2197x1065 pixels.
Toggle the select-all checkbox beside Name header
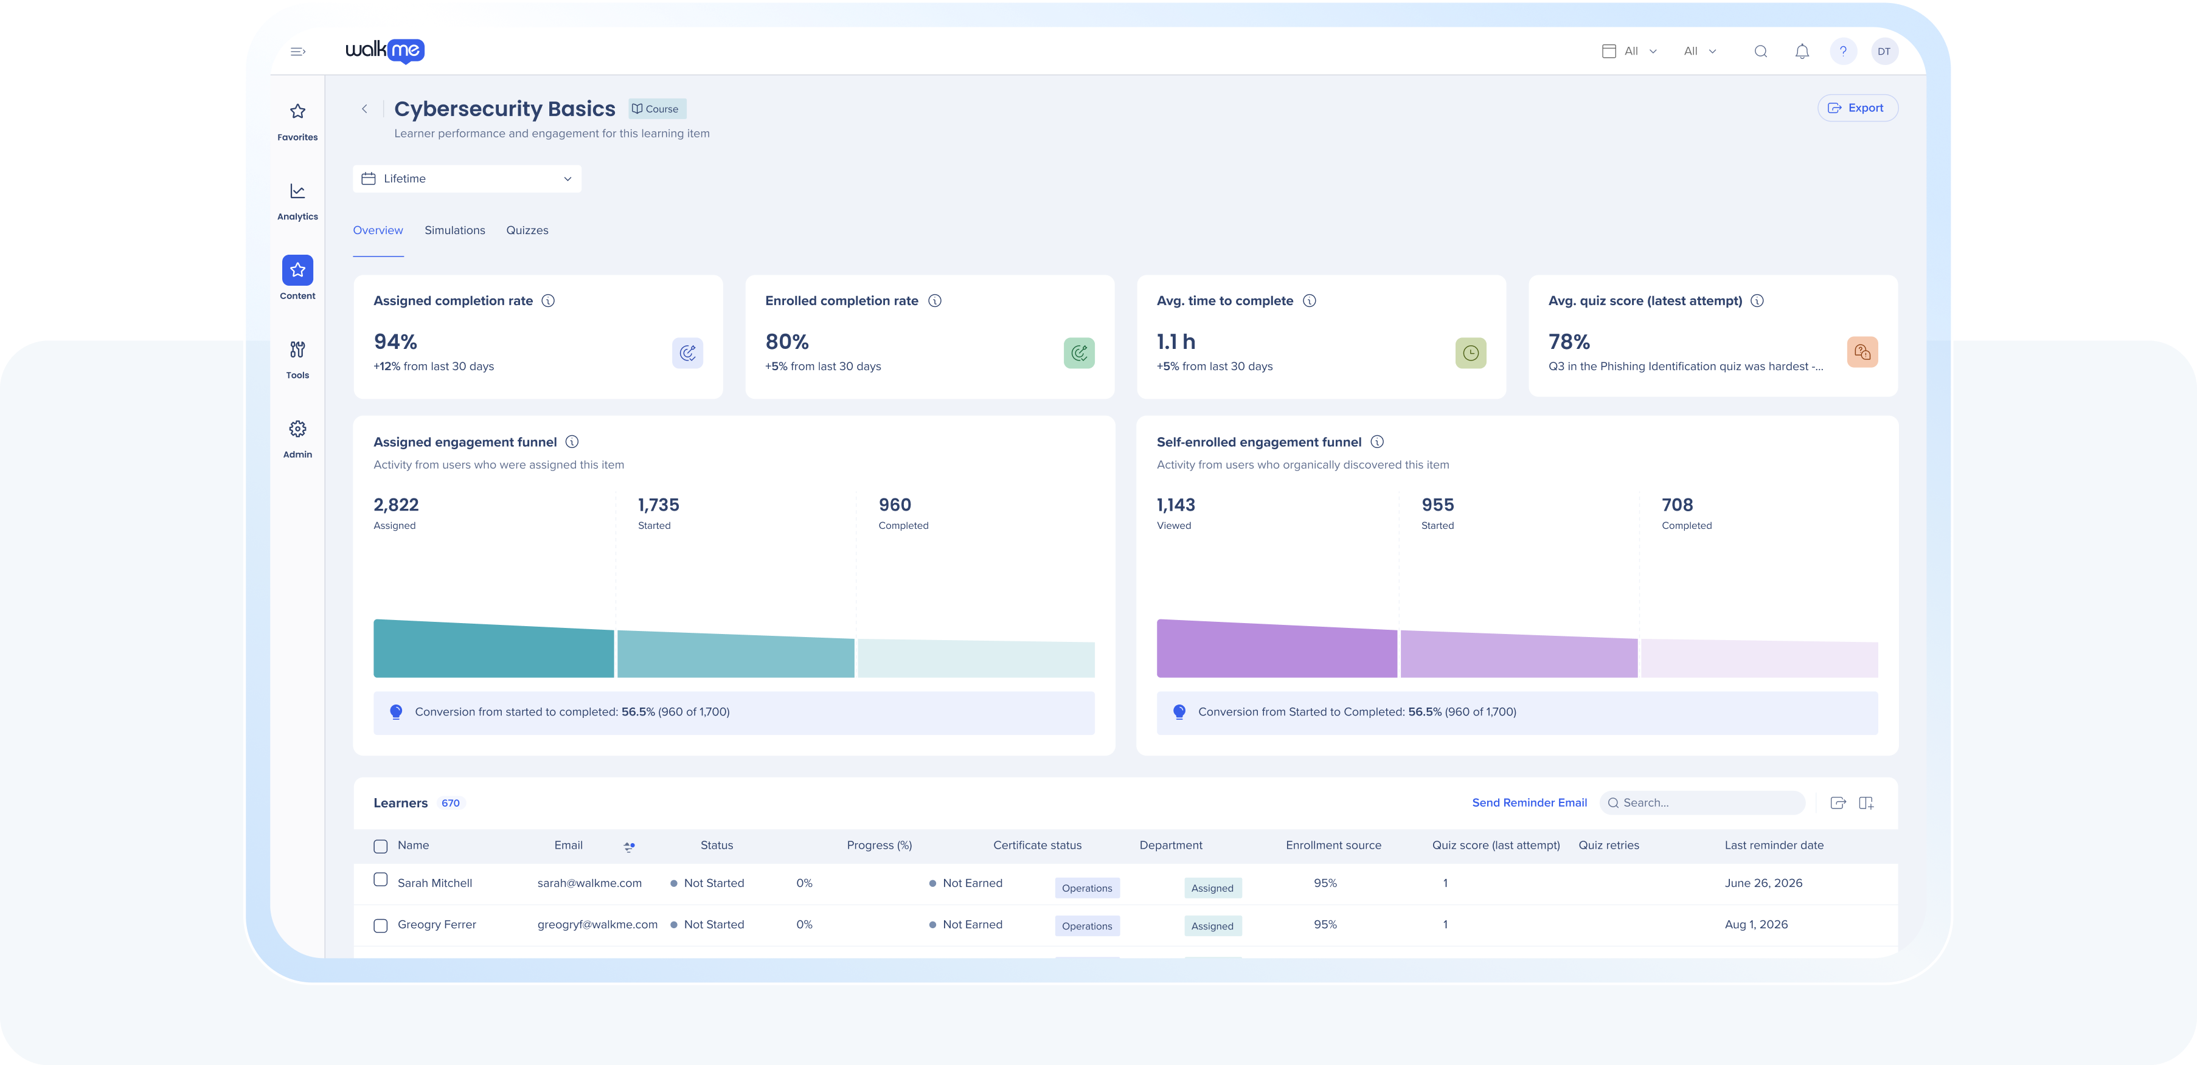(380, 846)
